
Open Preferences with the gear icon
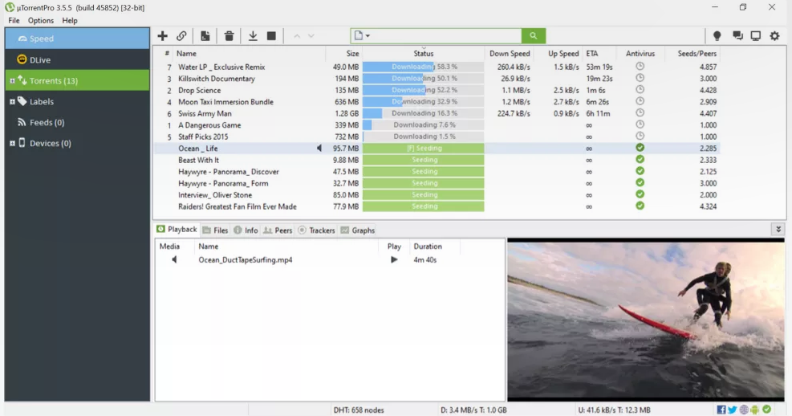coord(774,36)
